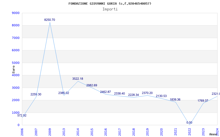This screenshot has height=137, width=220.
Task: Select data label 2462.87
Action: [x=106, y=92]
